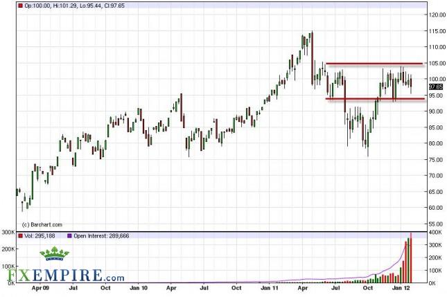The height and width of the screenshot is (297, 447).
Task: Click the red OHLC legend square
Action: (x=20, y=6)
